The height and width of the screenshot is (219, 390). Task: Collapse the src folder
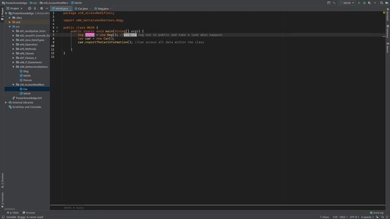(x=10, y=27)
